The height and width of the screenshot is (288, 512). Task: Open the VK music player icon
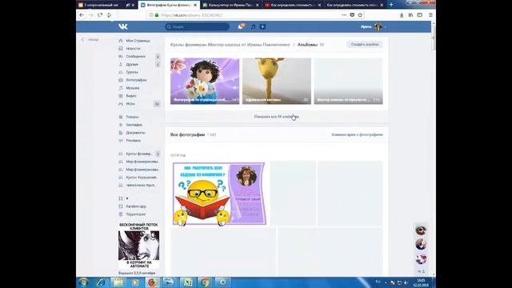coord(253,26)
